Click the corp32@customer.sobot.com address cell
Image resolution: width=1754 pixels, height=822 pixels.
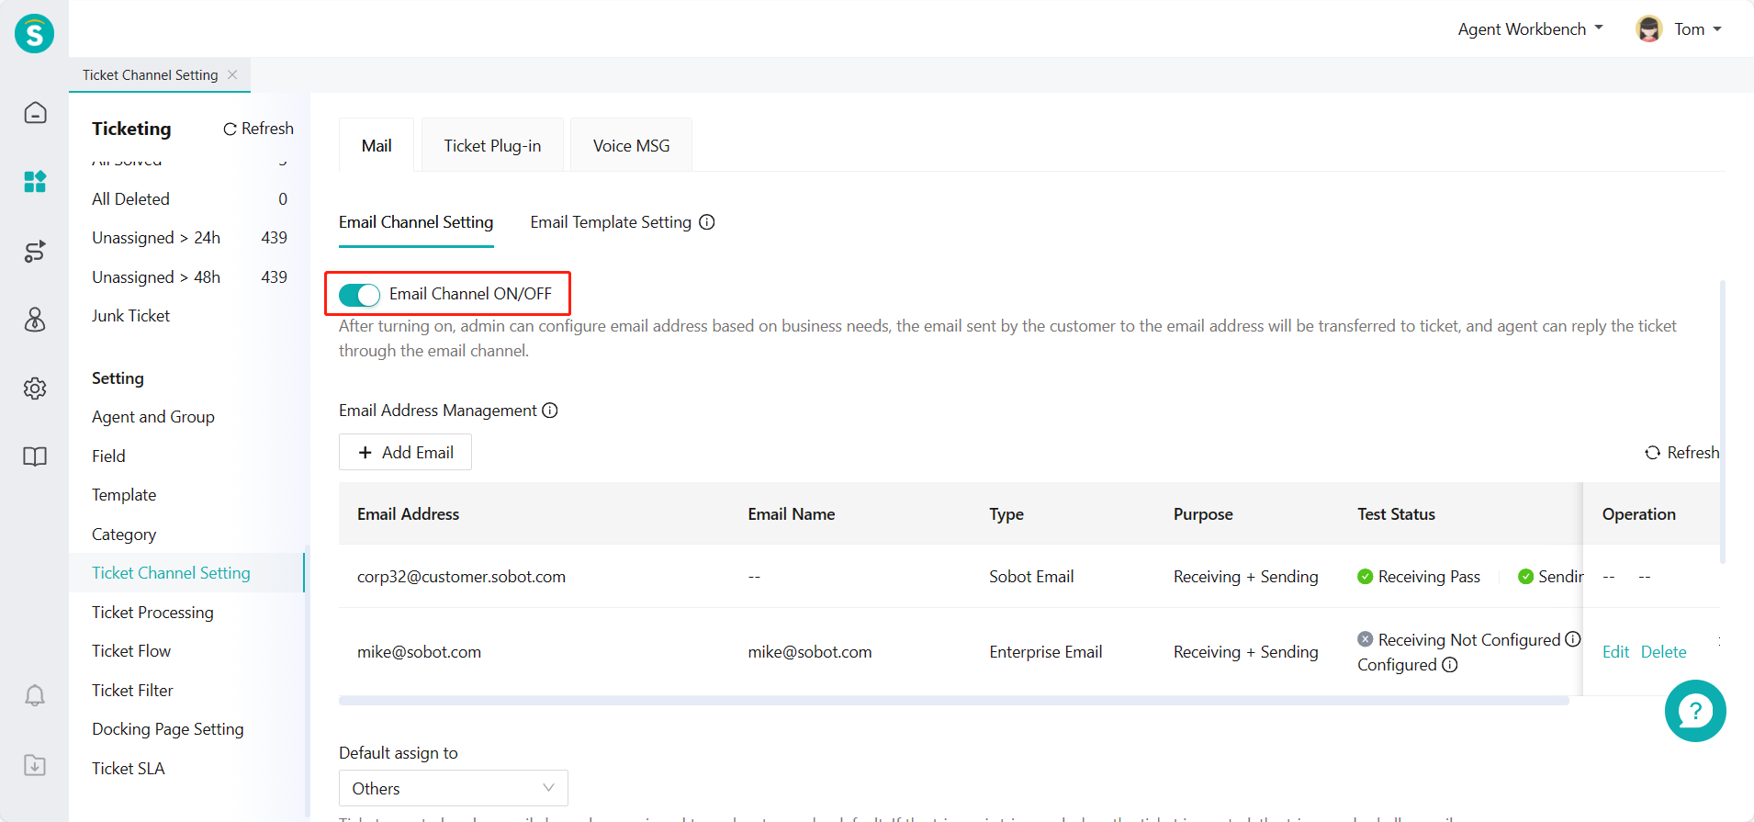[x=461, y=577]
